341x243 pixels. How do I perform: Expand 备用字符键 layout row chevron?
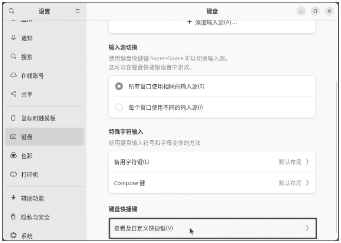[307, 162]
